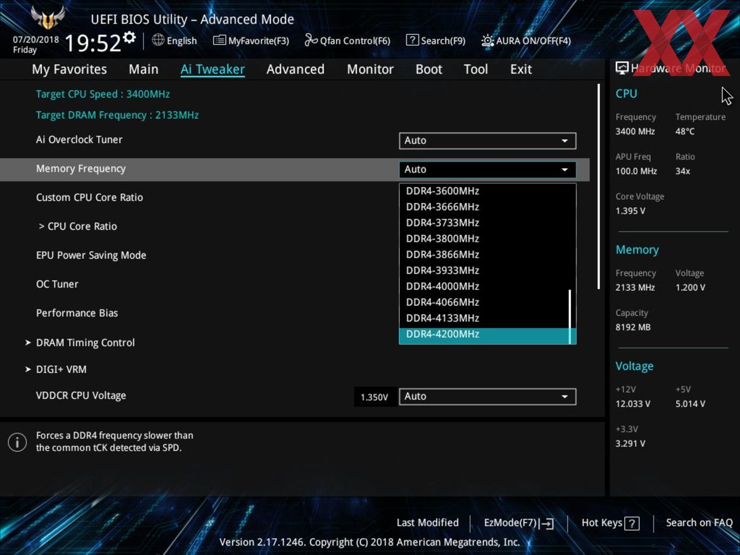Viewport: 740px width, 555px height.
Task: Click the Ai Overclock Tuner dropdown arrow
Action: (x=565, y=141)
